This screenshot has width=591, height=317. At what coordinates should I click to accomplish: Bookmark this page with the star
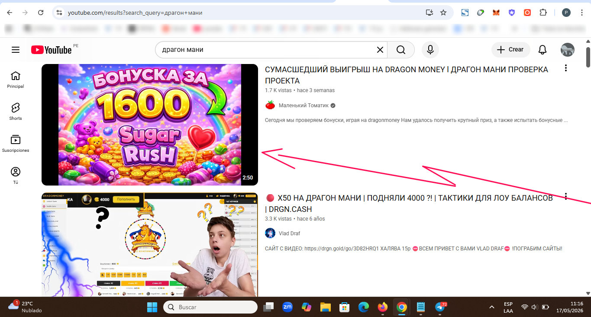pos(443,13)
